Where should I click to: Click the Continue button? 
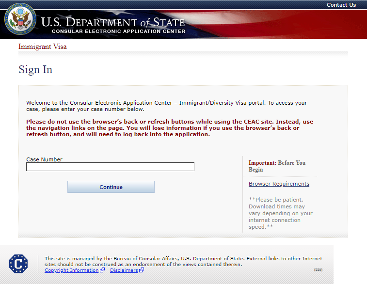111,187
